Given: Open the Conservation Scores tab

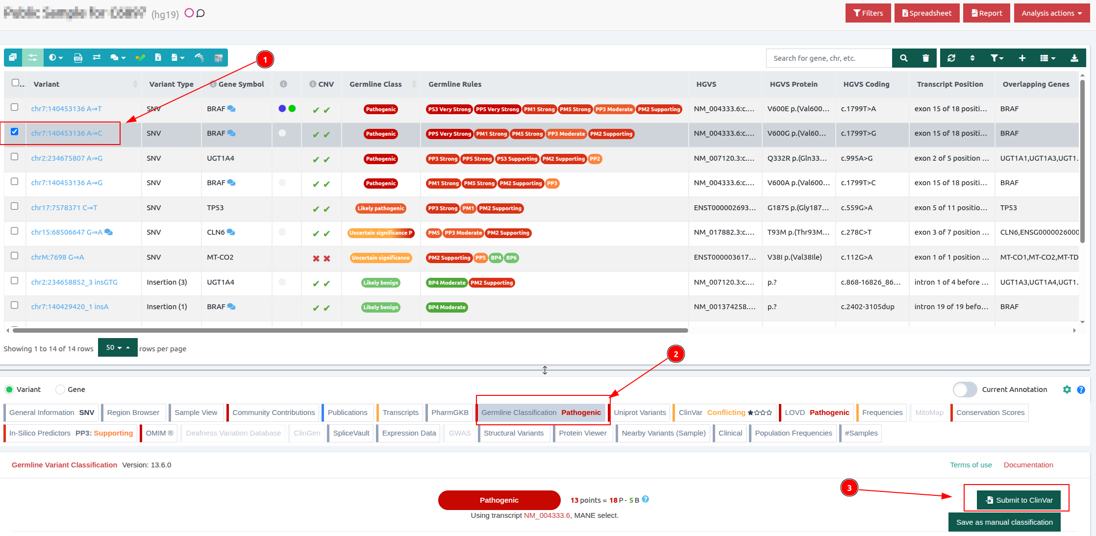Looking at the screenshot, I should tap(990, 413).
